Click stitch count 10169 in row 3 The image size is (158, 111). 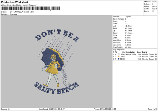click(122, 59)
